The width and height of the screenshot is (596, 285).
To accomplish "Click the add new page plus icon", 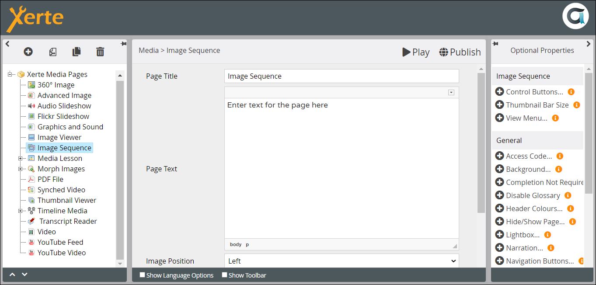I will 28,52.
